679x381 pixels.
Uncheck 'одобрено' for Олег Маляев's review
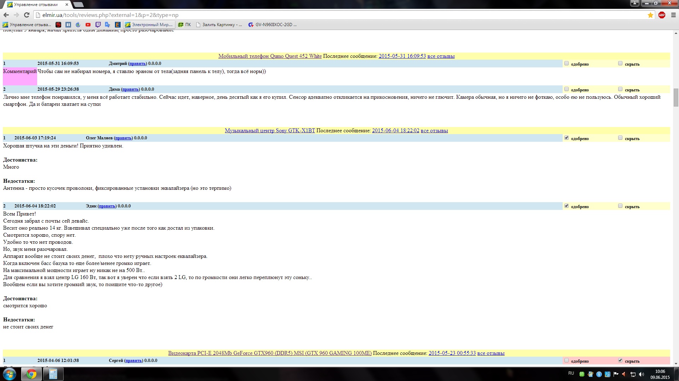[x=567, y=138]
